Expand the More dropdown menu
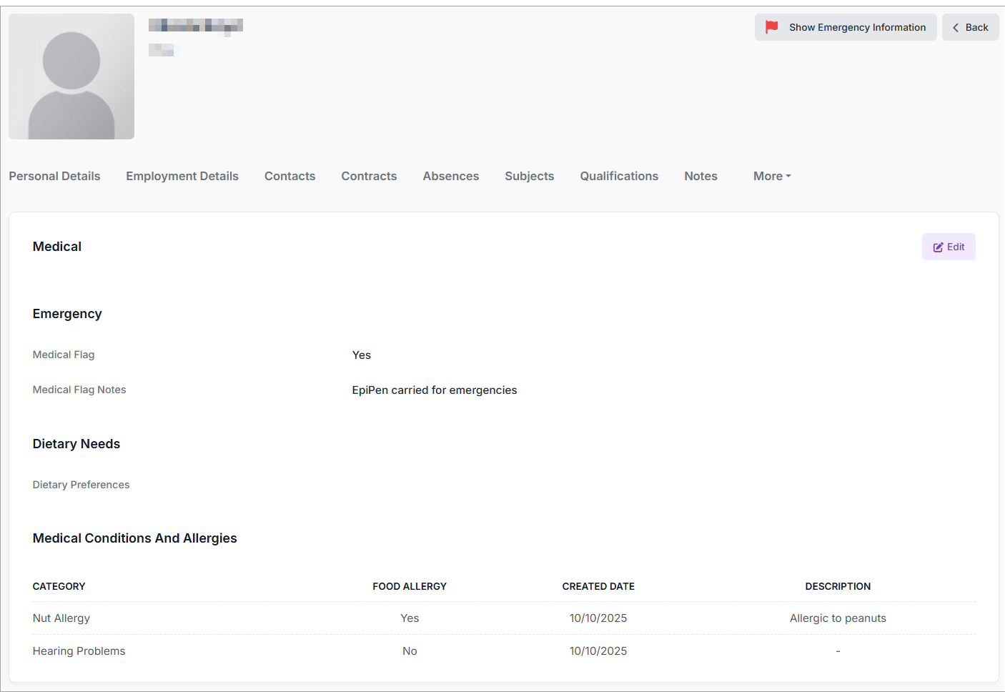Image resolution: width=1005 pixels, height=692 pixels. coord(771,176)
